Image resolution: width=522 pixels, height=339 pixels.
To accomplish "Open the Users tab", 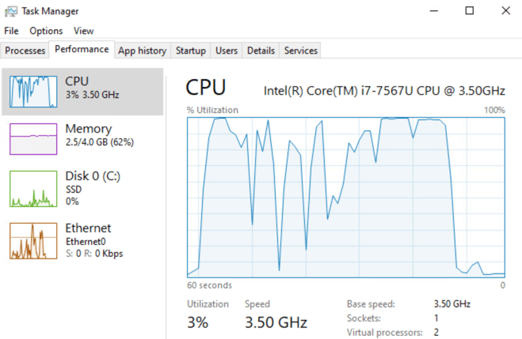I will click(227, 51).
